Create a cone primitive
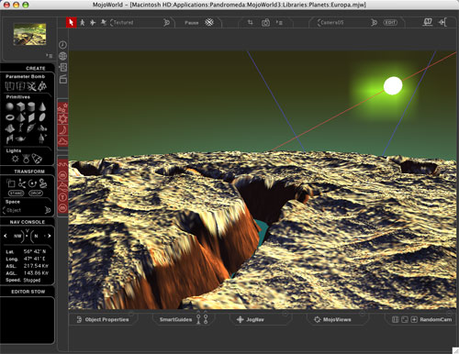459x354 pixels. (x=42, y=106)
